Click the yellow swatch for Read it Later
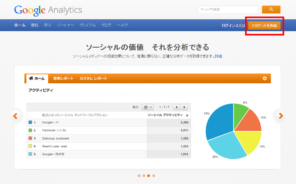 click(x=30, y=146)
